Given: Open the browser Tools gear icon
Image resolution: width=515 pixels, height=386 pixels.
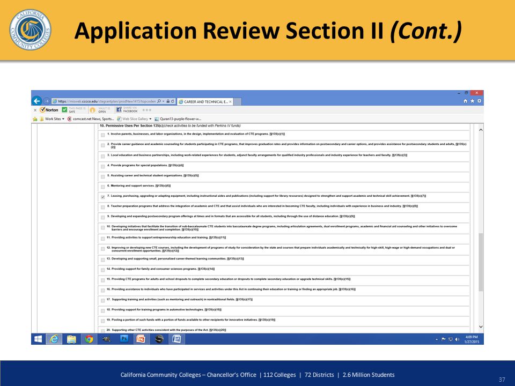Looking at the screenshot, I should (479, 101).
